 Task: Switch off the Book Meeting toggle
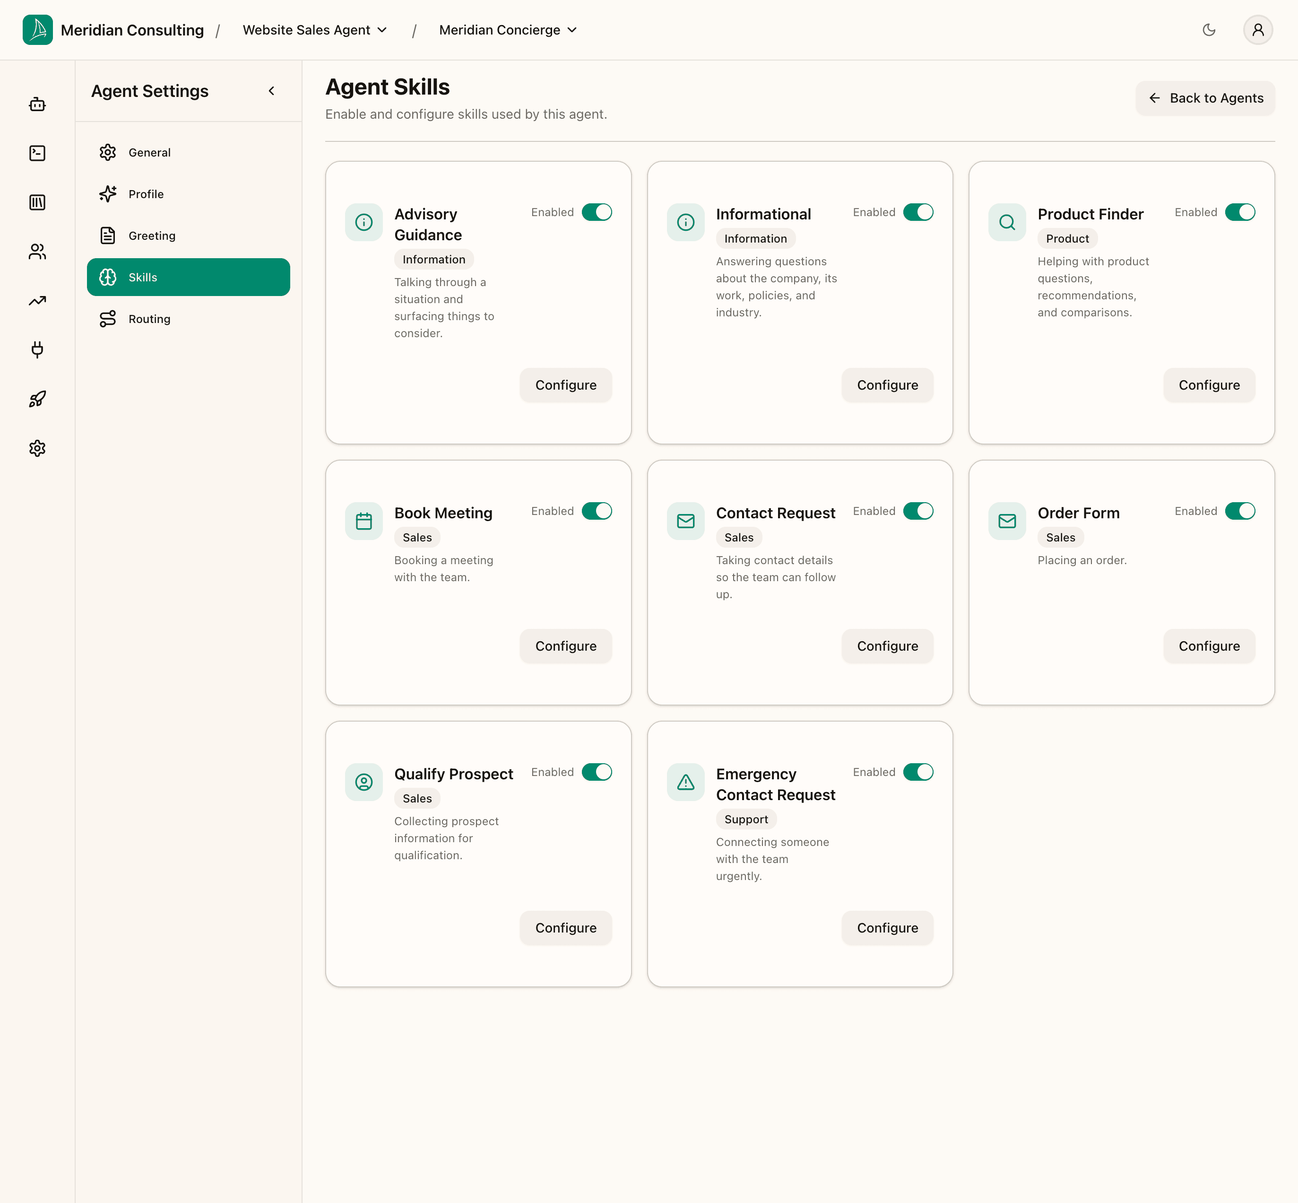[597, 511]
